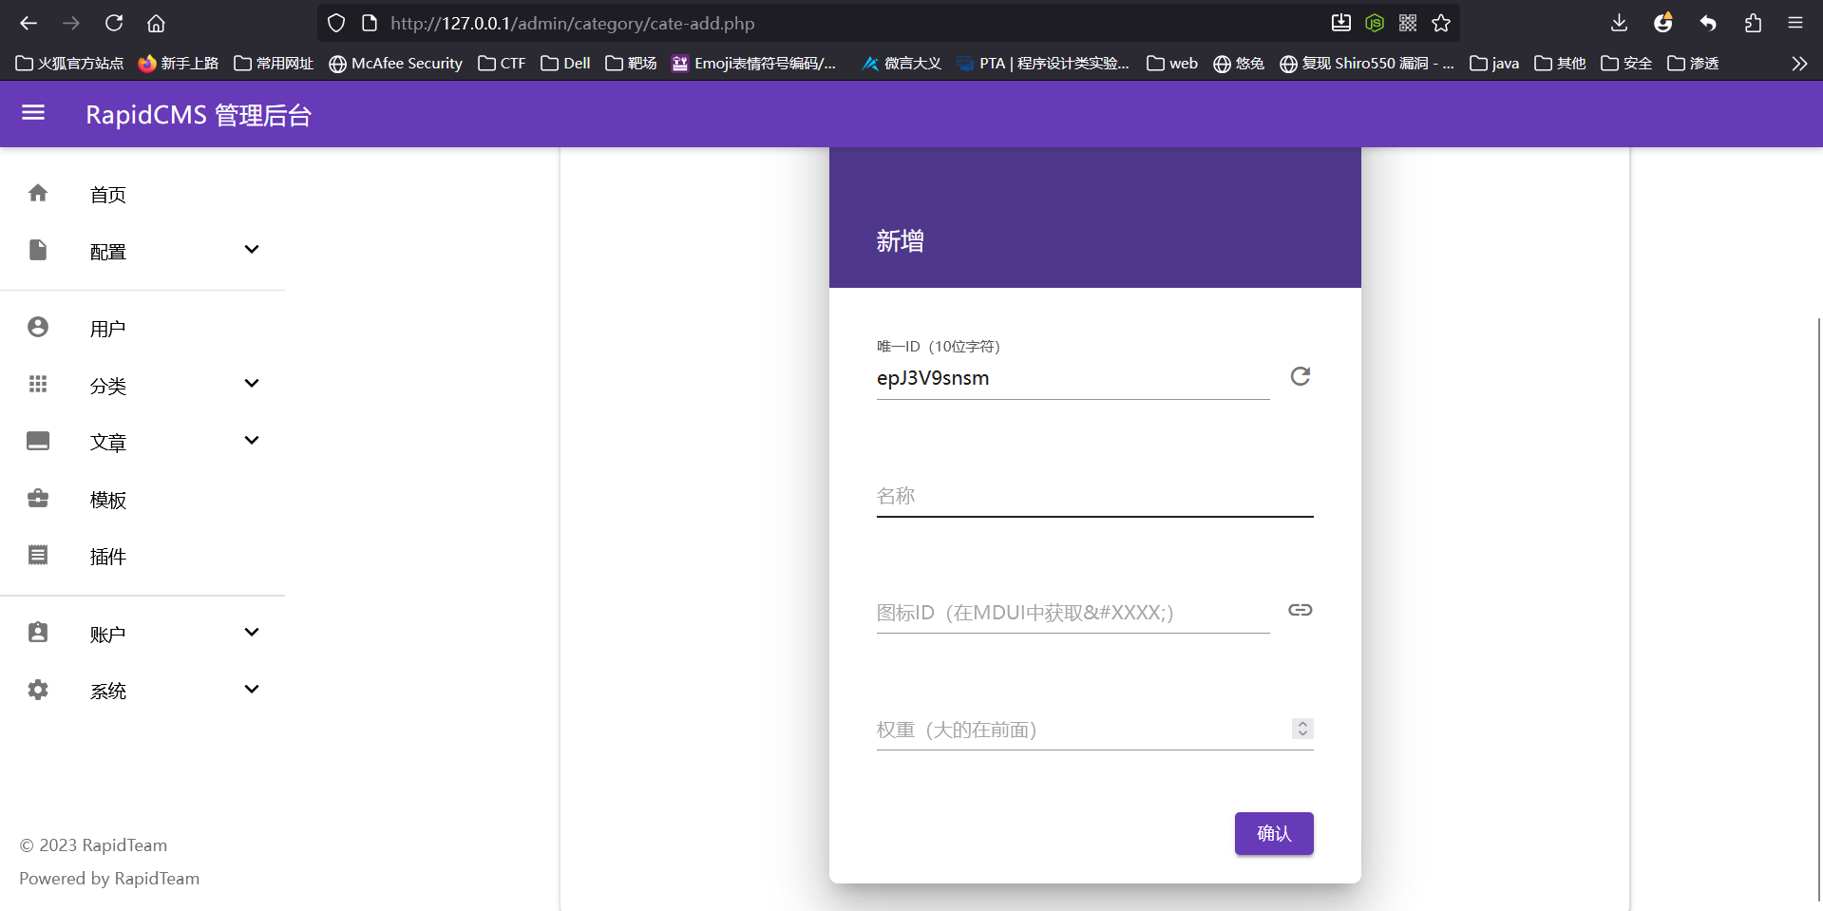
Task: Open the 模板 template sidebar item
Action: pyautogui.click(x=107, y=500)
